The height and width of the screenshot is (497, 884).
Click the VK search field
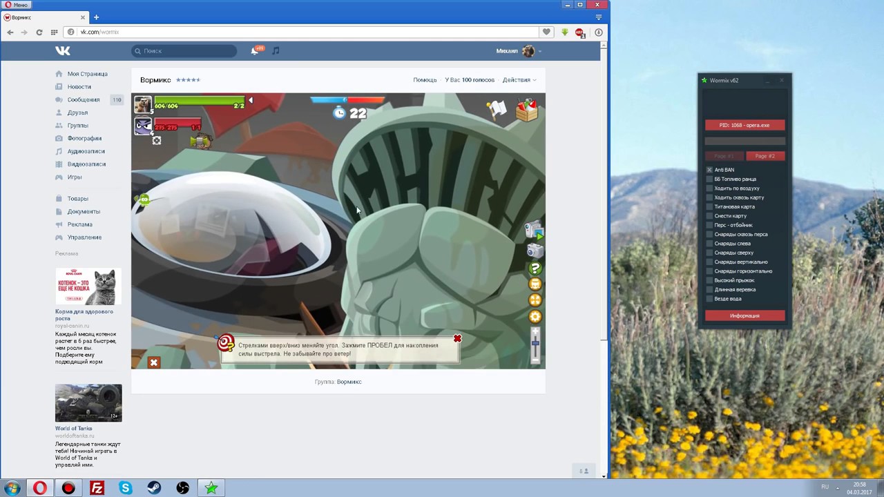[x=184, y=50]
